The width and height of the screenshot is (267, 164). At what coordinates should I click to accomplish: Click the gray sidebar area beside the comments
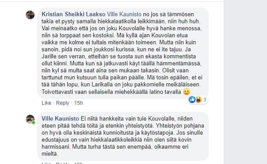point(246,82)
